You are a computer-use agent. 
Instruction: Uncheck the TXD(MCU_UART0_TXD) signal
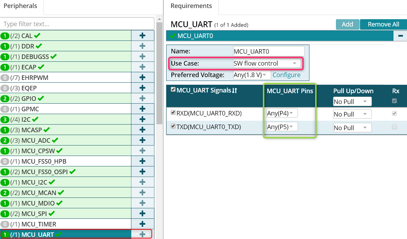(173, 127)
